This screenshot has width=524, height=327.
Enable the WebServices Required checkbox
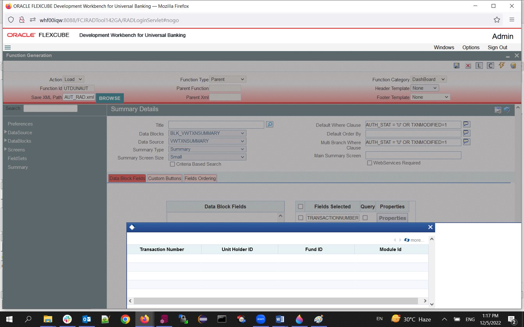(370, 163)
